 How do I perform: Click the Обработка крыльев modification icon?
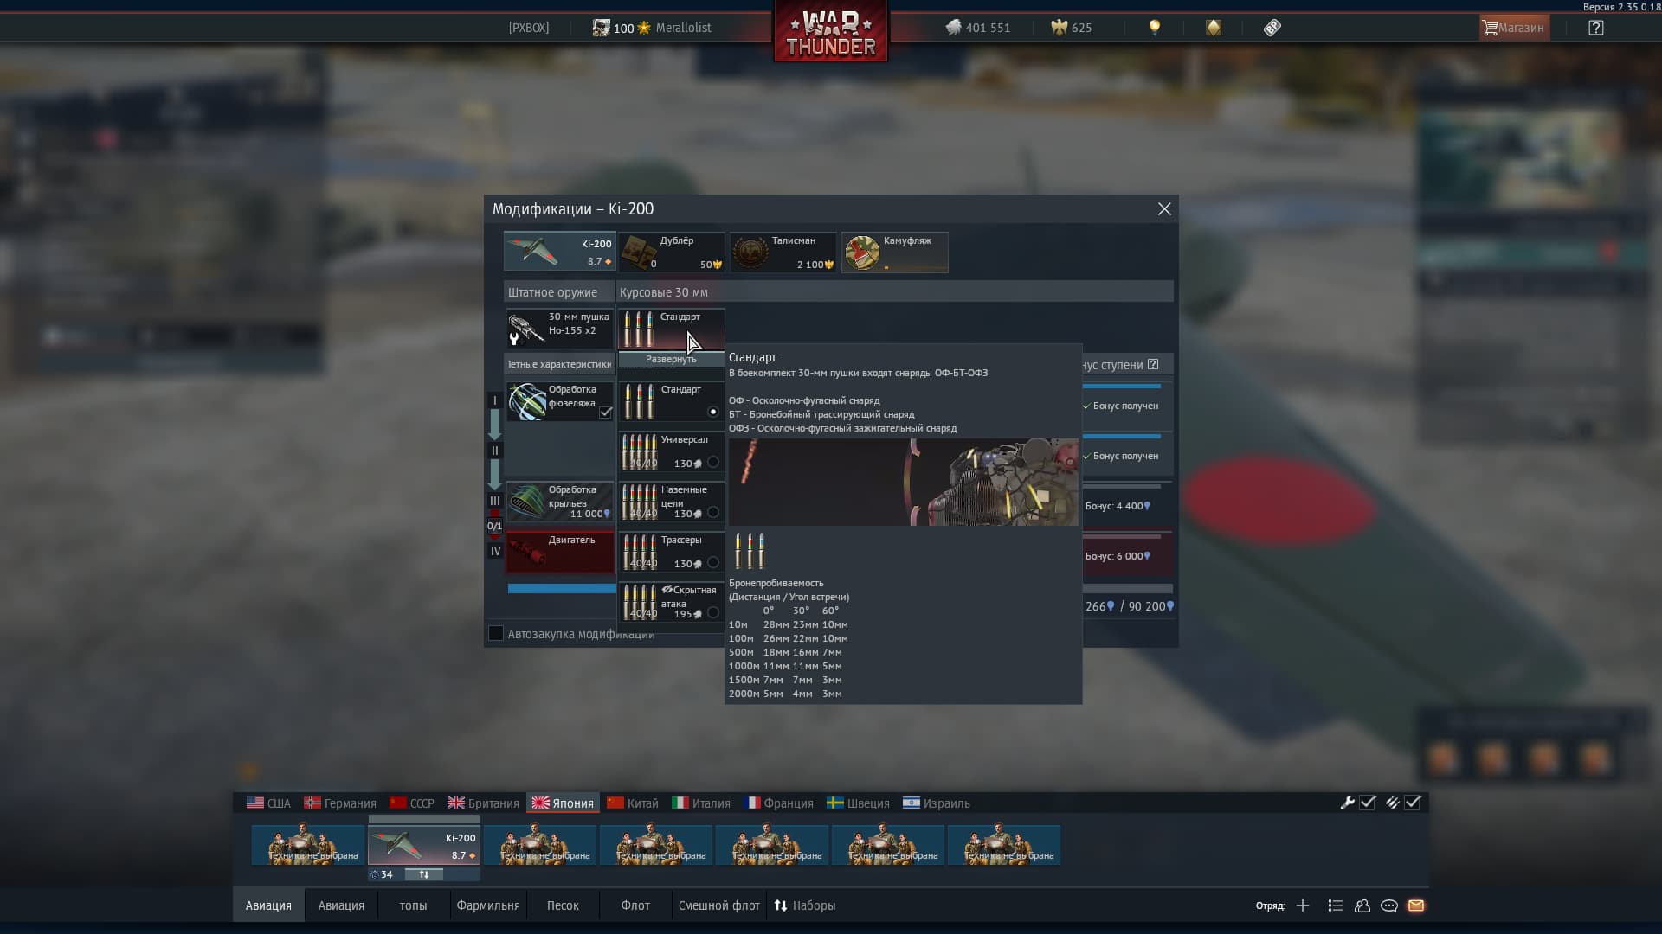(526, 502)
